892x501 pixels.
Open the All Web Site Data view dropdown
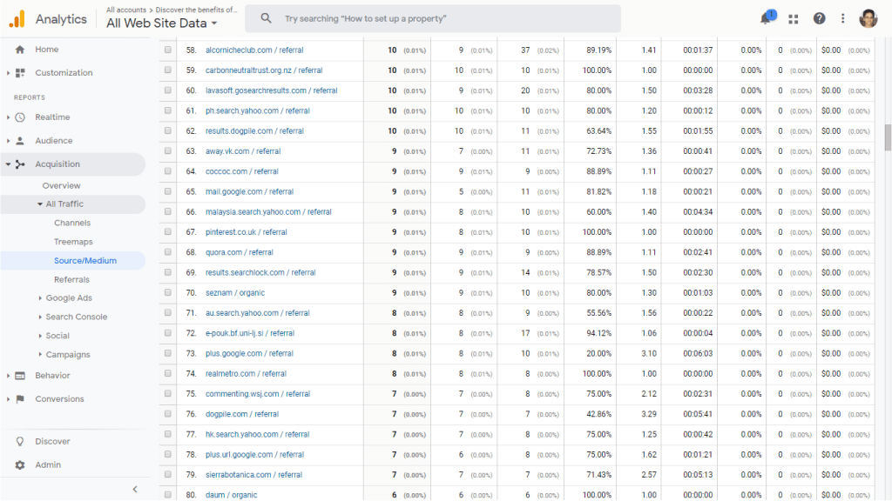pos(162,23)
